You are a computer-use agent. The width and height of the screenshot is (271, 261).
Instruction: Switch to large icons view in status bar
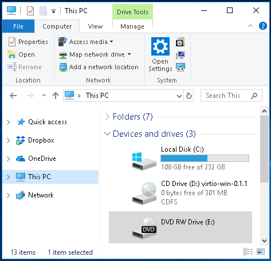[x=261, y=252]
